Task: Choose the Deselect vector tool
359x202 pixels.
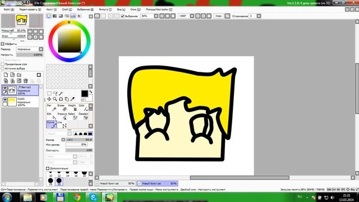Action: (x=83, y=116)
